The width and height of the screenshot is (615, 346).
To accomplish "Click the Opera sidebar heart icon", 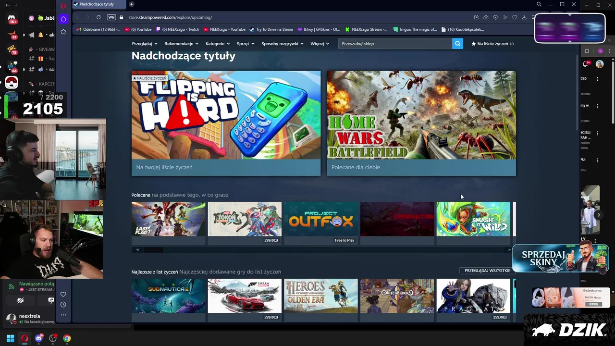I will pyautogui.click(x=63, y=294).
